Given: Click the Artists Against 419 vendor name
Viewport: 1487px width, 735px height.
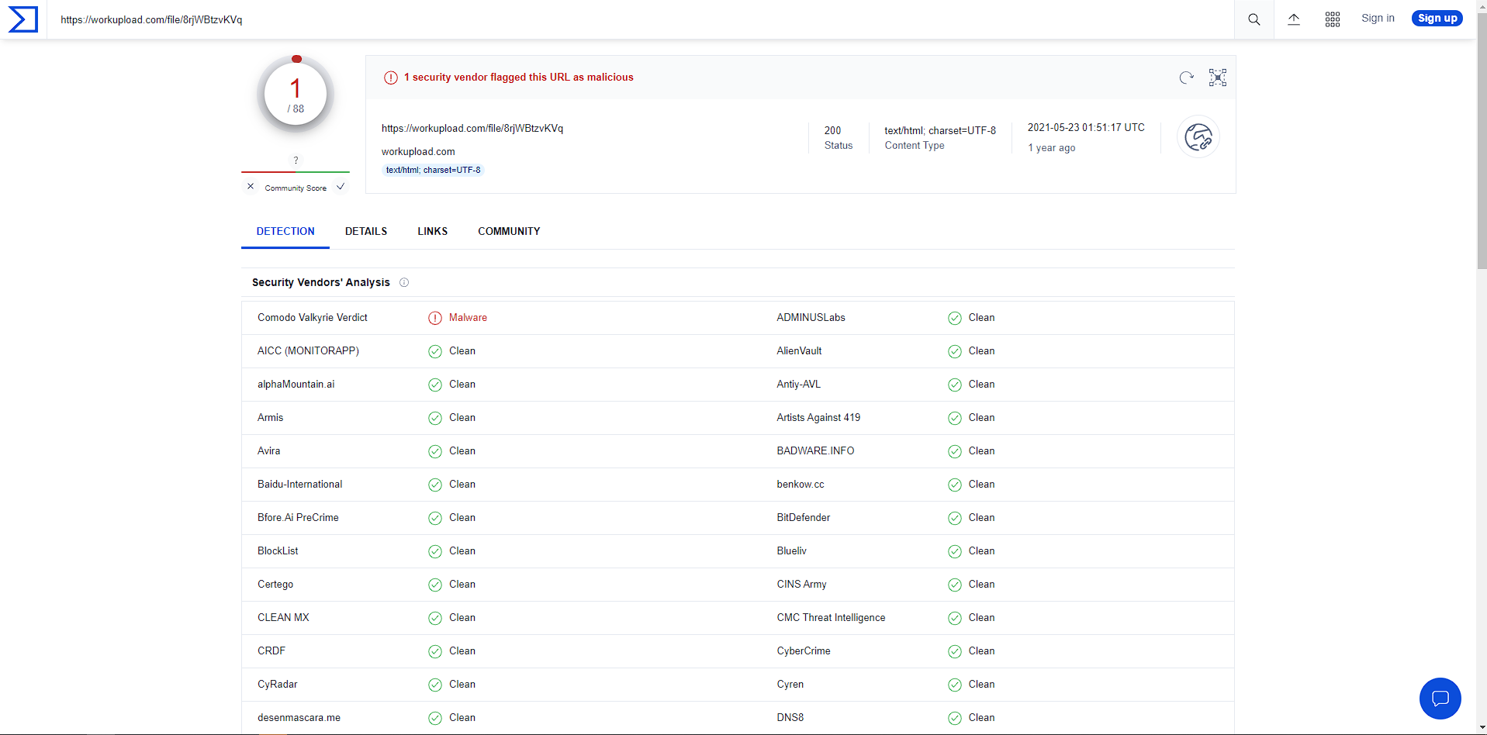Looking at the screenshot, I should [x=818, y=418].
